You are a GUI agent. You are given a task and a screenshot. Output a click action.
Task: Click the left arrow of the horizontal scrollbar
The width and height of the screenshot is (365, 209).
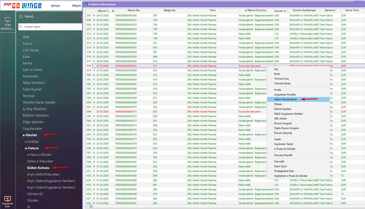[87, 206]
